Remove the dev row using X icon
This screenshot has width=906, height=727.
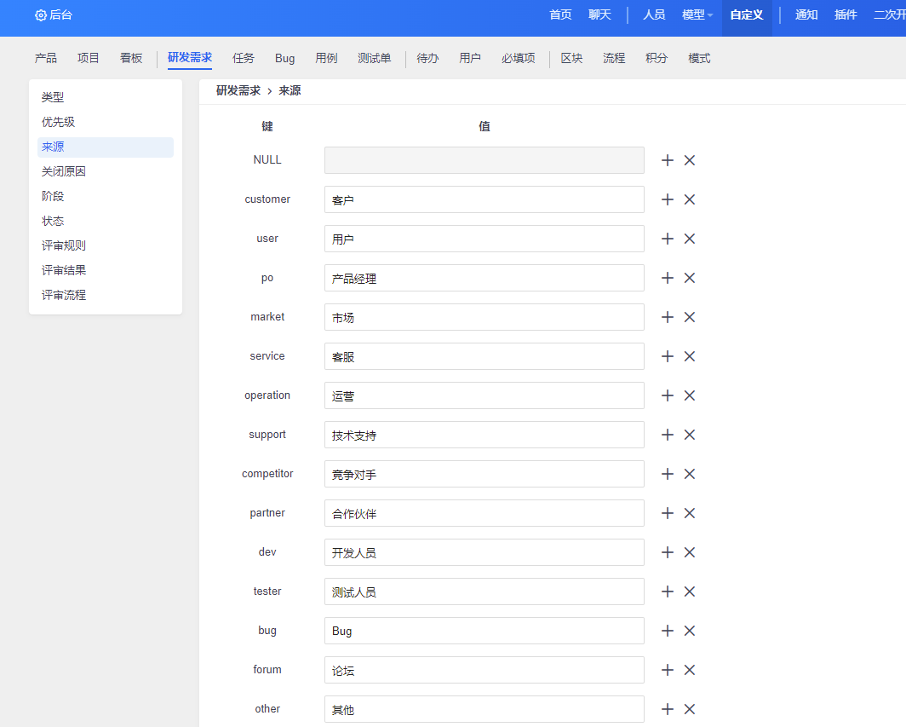690,552
